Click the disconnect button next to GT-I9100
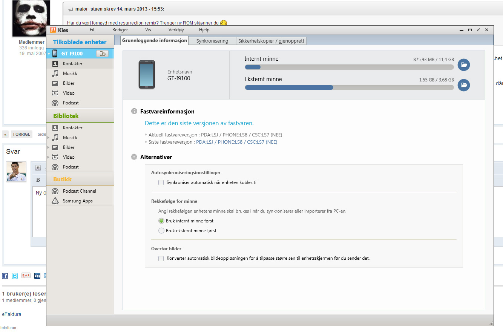Screen dimensions: 503x334 [102, 54]
